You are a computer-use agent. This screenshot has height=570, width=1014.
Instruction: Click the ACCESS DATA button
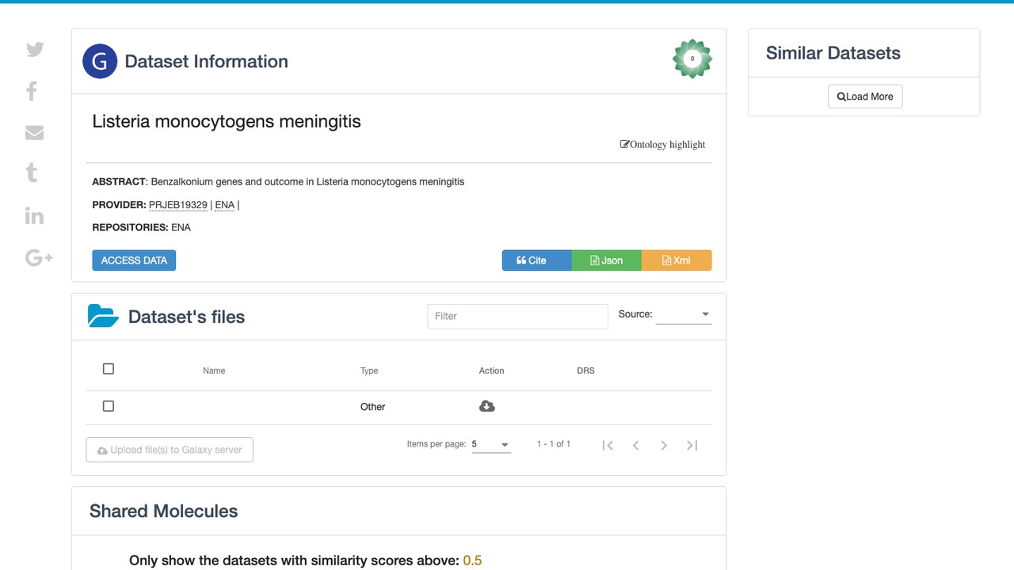[134, 260]
